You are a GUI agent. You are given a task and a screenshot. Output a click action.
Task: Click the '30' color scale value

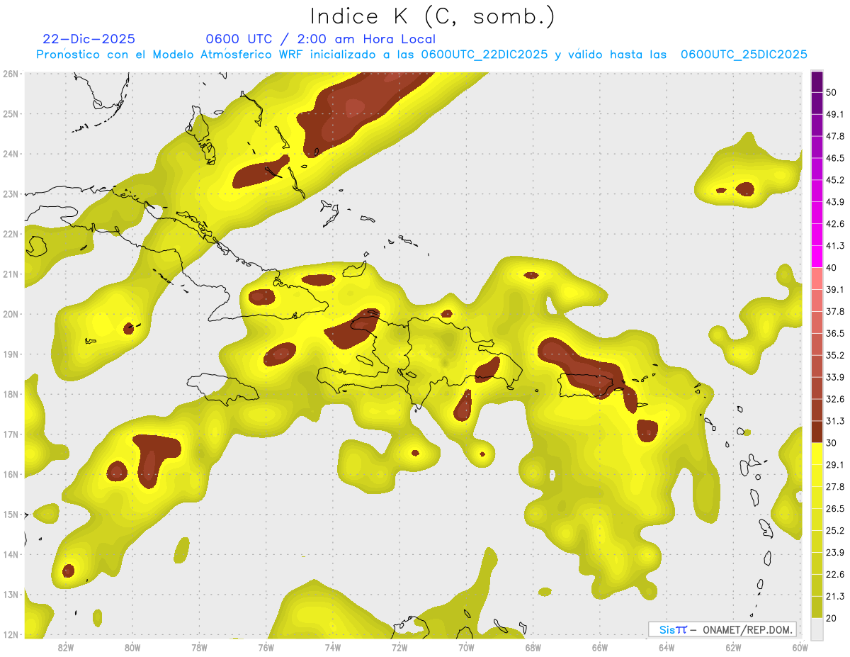pos(832,443)
